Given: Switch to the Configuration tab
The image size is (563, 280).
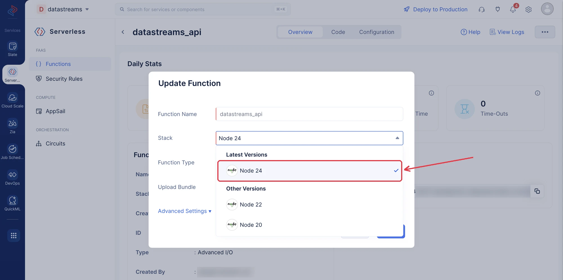Looking at the screenshot, I should 376,32.
